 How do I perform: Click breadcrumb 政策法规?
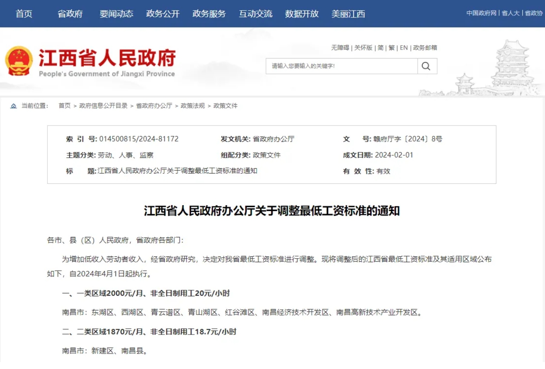click(x=193, y=106)
